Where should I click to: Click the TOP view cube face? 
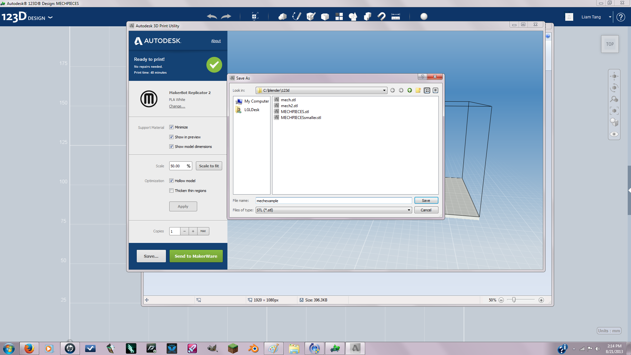click(610, 44)
